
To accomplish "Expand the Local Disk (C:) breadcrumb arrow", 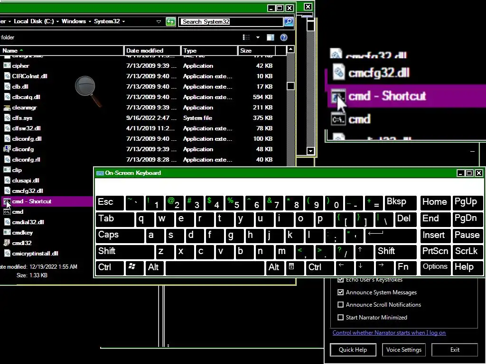I will [x=57, y=21].
